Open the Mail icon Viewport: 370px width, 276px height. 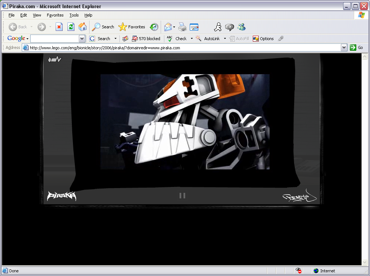pyautogui.click(x=168, y=27)
